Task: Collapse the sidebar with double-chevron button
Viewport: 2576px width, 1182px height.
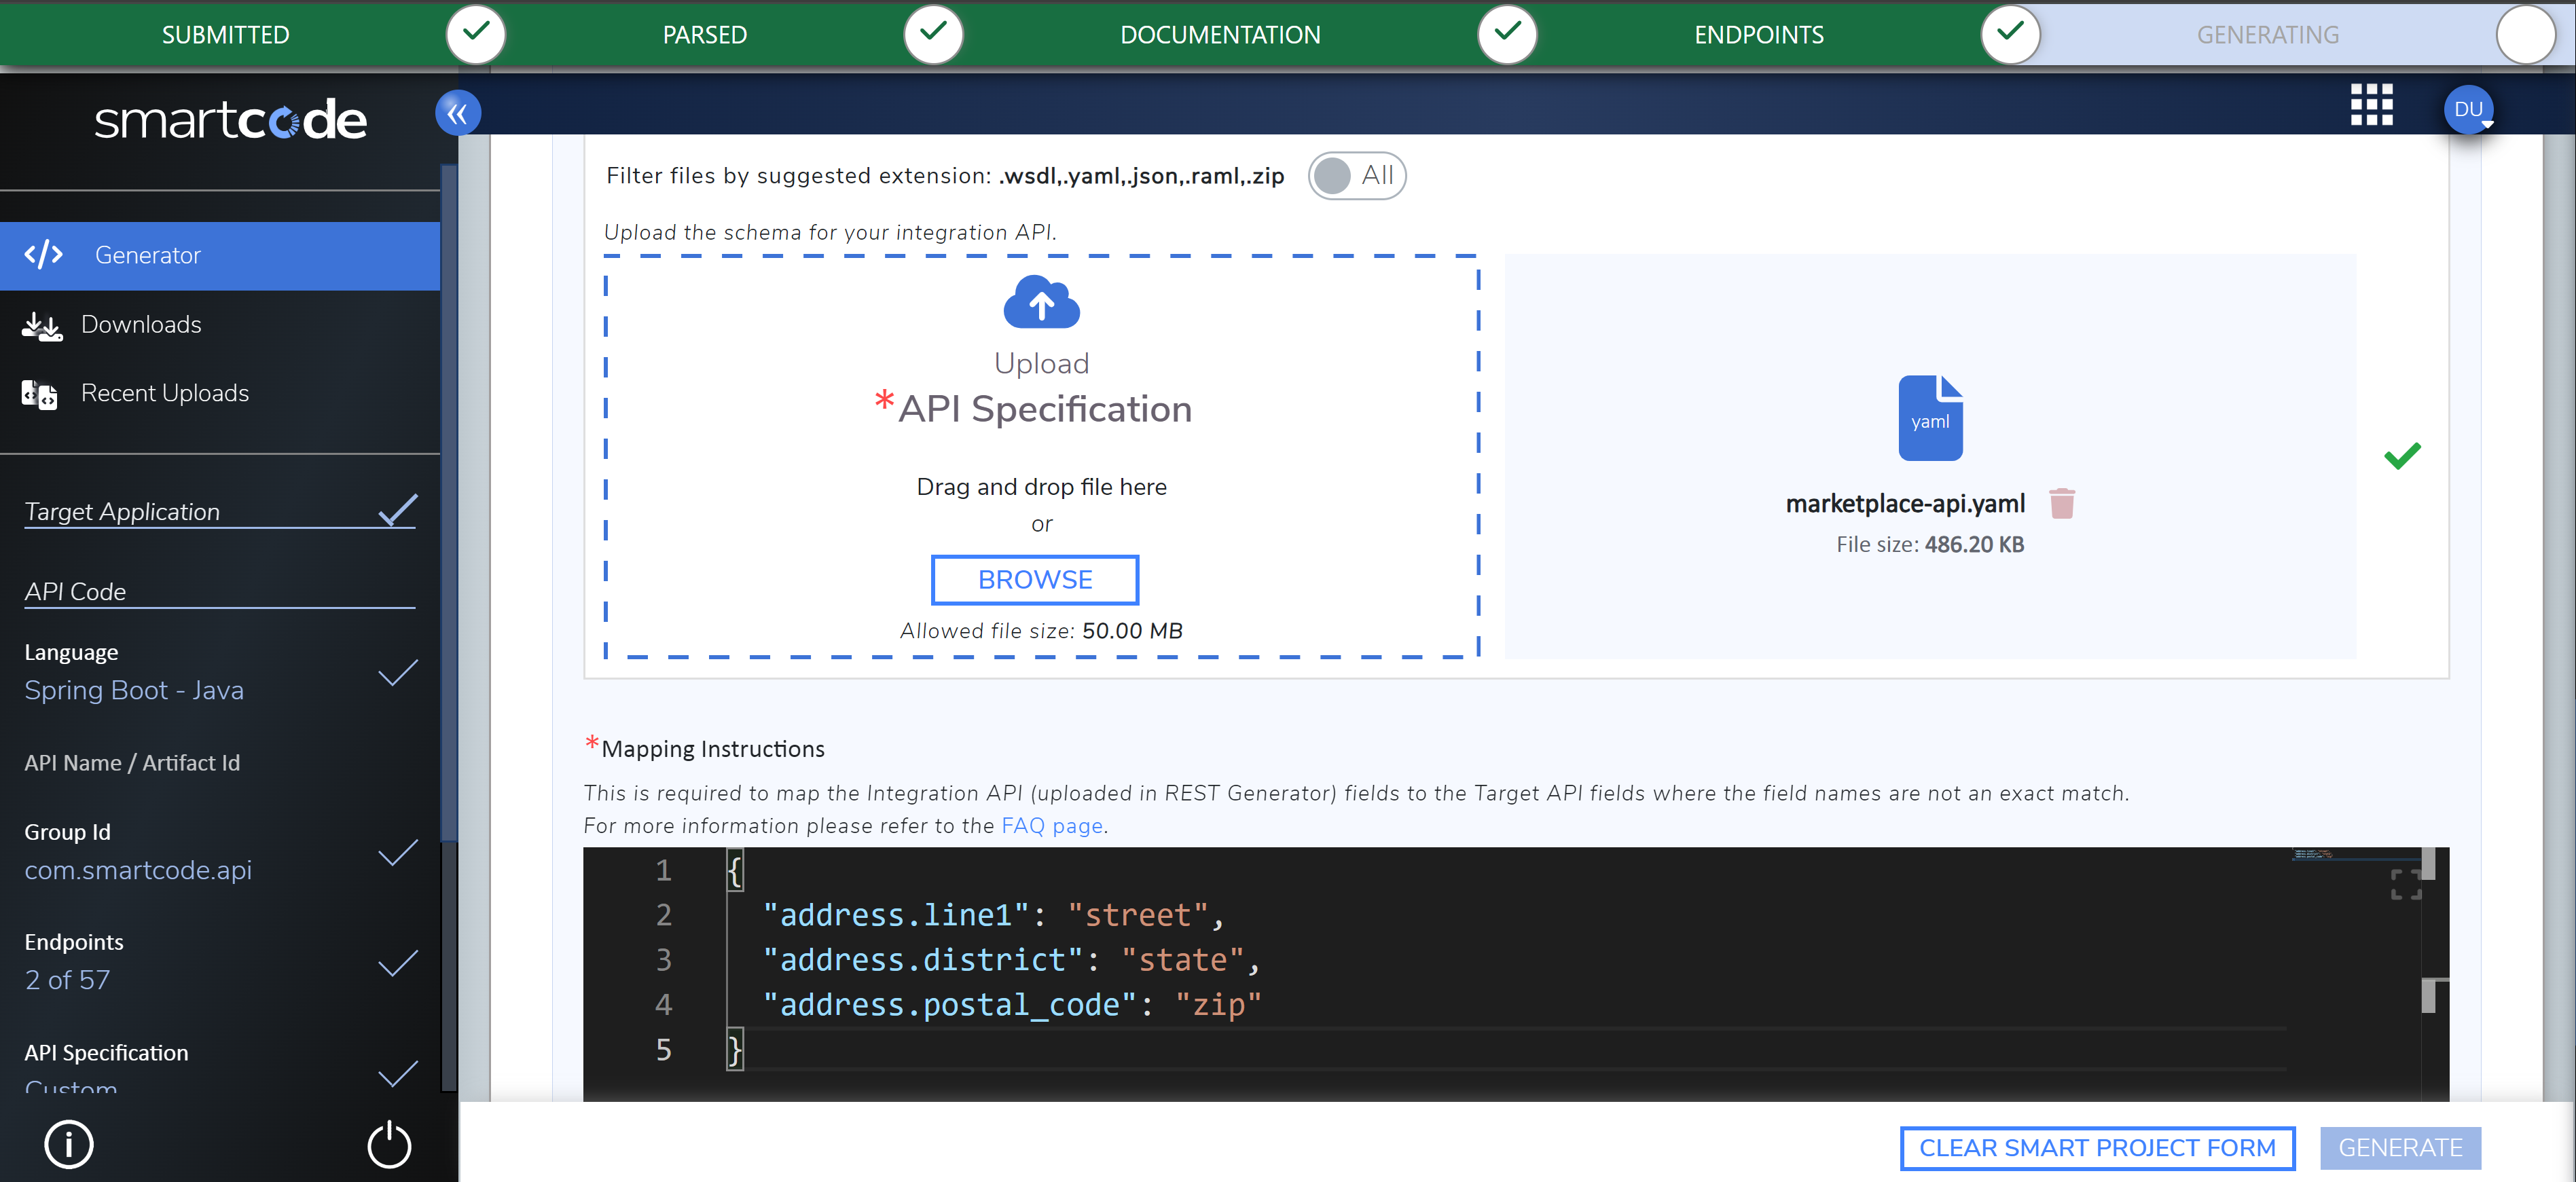Action: [x=458, y=113]
